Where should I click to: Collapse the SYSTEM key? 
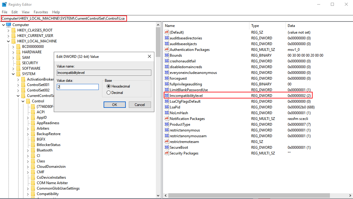pyautogui.click(x=13, y=74)
